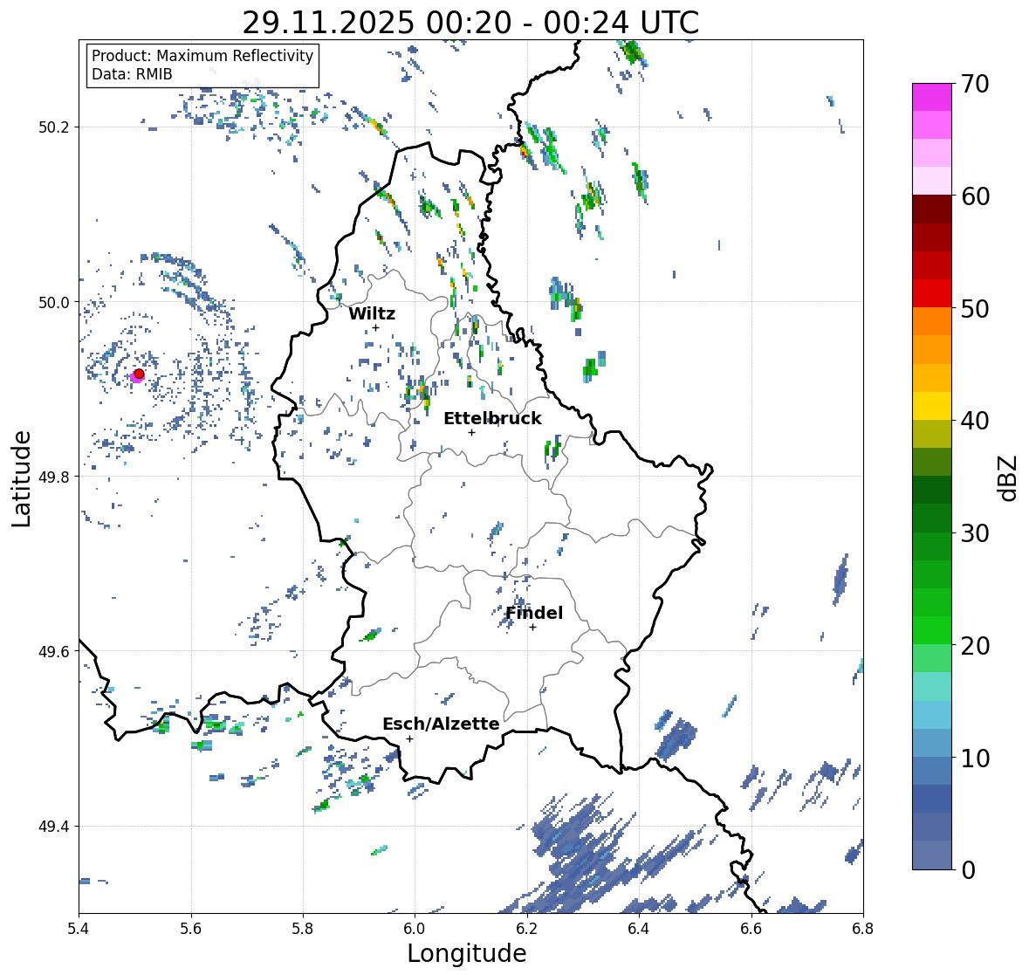Click the plot title with date and UTC time

(470, 23)
